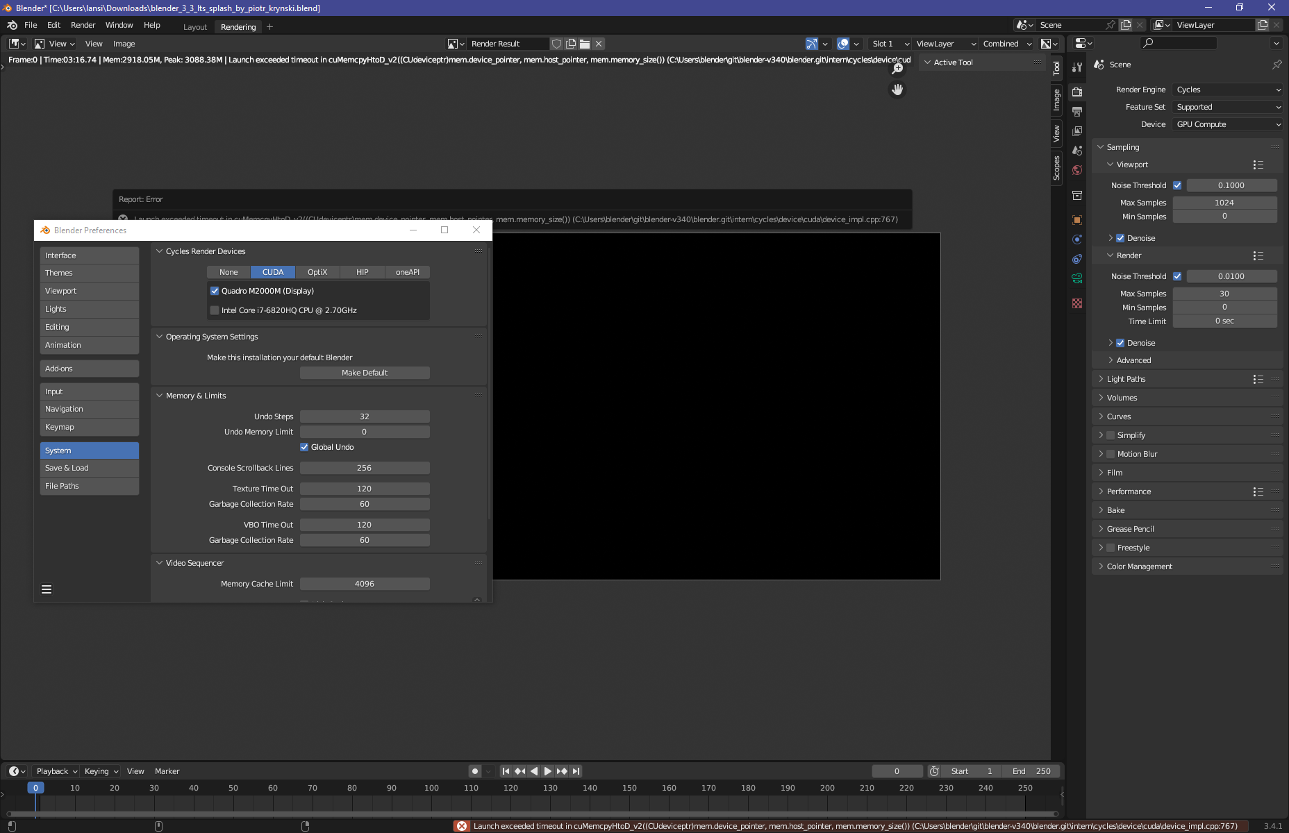Click the open image folder icon
This screenshot has height=833, width=1289.
[585, 44]
